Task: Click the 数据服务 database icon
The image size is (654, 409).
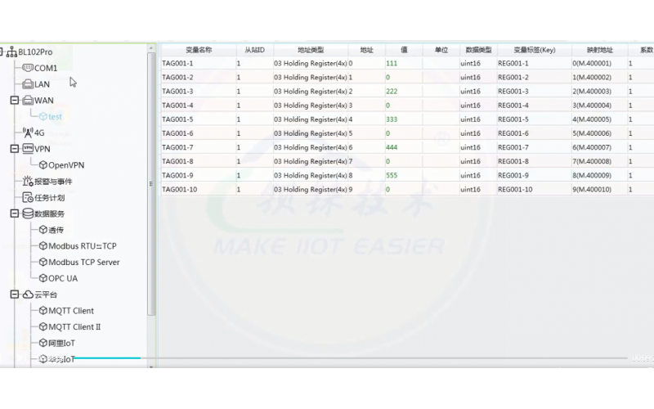Action: tap(27, 213)
